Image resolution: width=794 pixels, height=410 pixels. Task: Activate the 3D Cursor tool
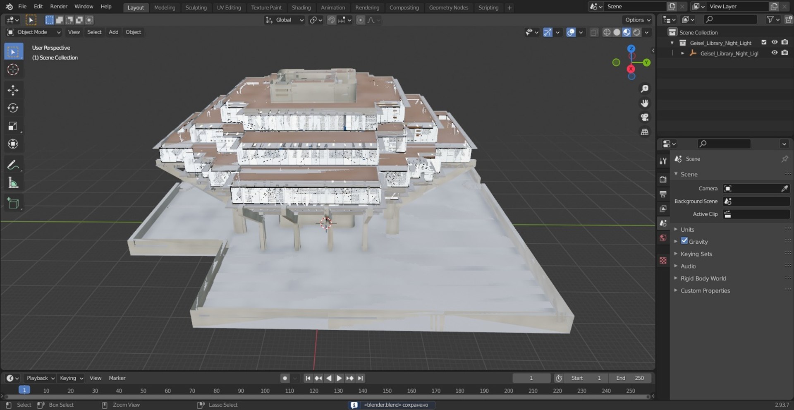pyautogui.click(x=13, y=70)
